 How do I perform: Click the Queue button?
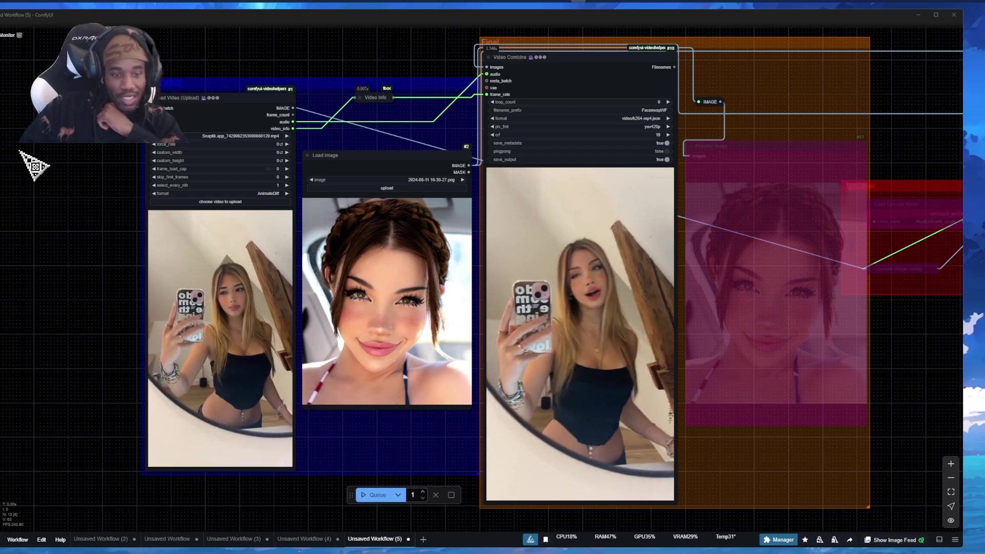point(373,495)
